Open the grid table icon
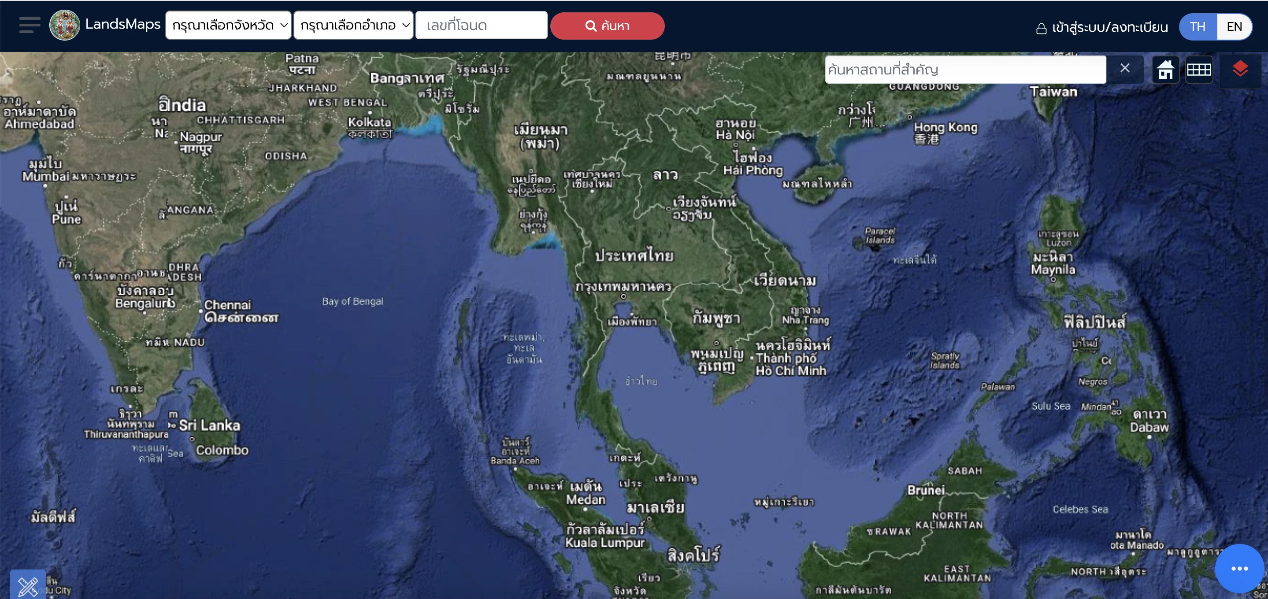The width and height of the screenshot is (1268, 599). 1198,70
